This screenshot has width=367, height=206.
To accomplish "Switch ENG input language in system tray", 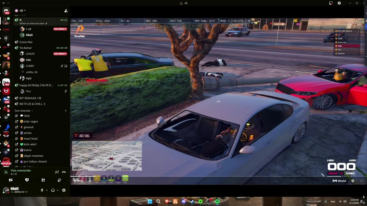I will point(333,202).
